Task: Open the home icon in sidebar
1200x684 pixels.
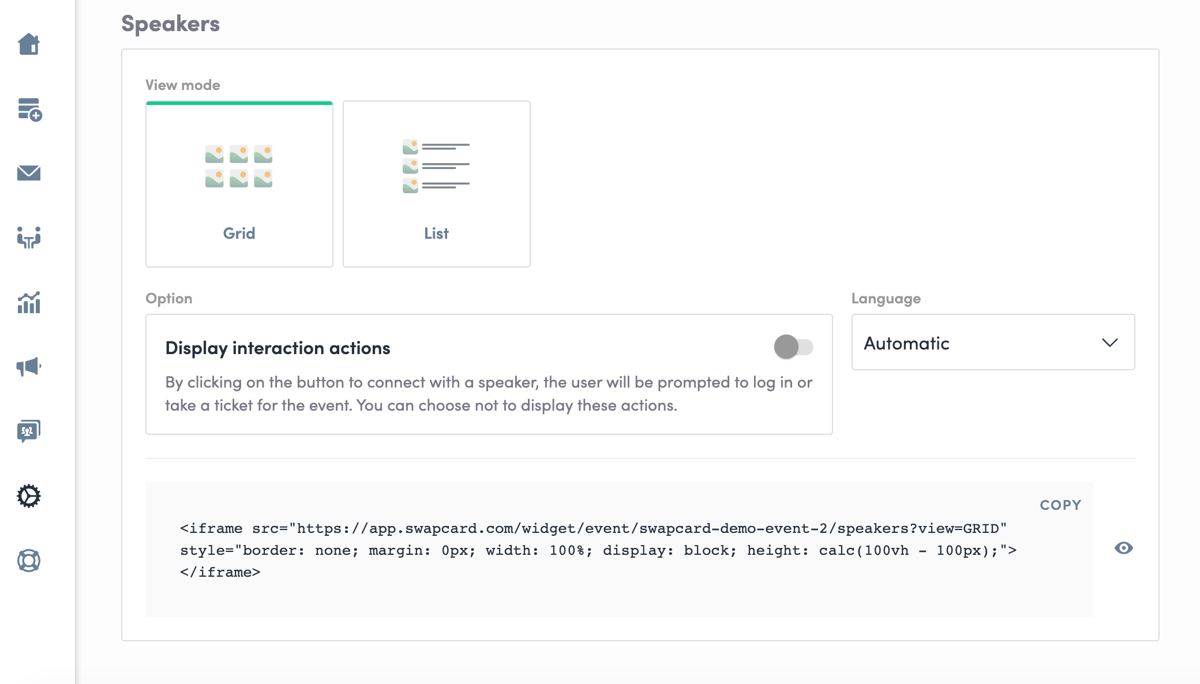Action: point(29,44)
